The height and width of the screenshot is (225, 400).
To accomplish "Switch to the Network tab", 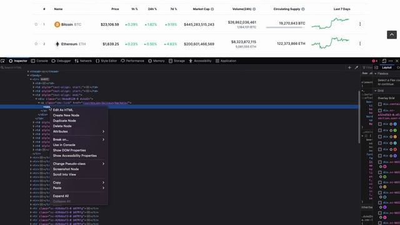I will 83,61.
